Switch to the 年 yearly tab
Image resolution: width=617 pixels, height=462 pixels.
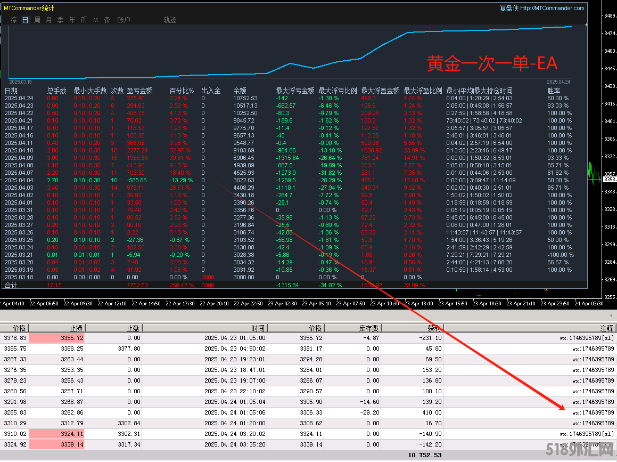pos(72,20)
